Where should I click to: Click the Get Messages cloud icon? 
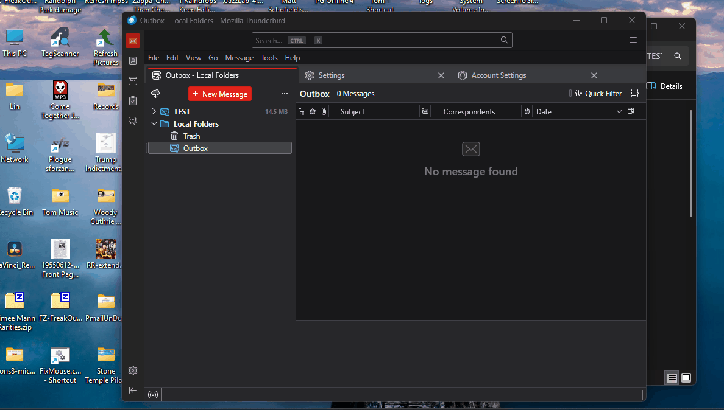(x=155, y=94)
